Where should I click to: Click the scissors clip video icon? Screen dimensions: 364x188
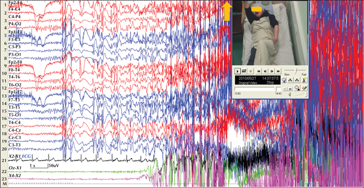[304, 80]
